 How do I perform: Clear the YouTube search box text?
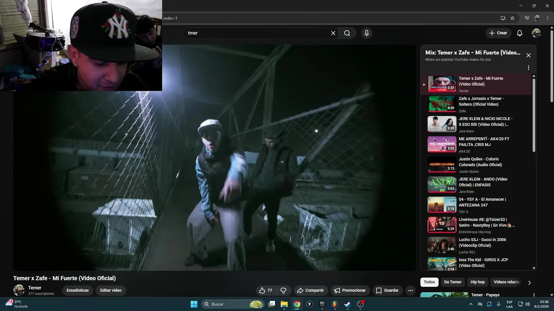pyautogui.click(x=333, y=33)
